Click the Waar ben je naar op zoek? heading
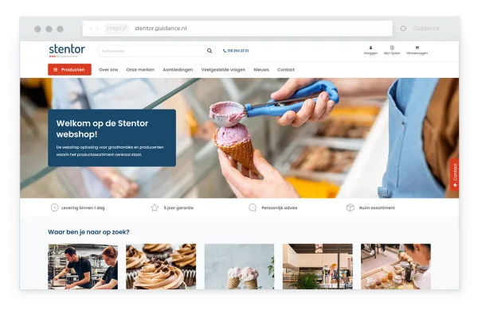Image resolution: width=478 pixels, height=310 pixels. tap(88, 232)
